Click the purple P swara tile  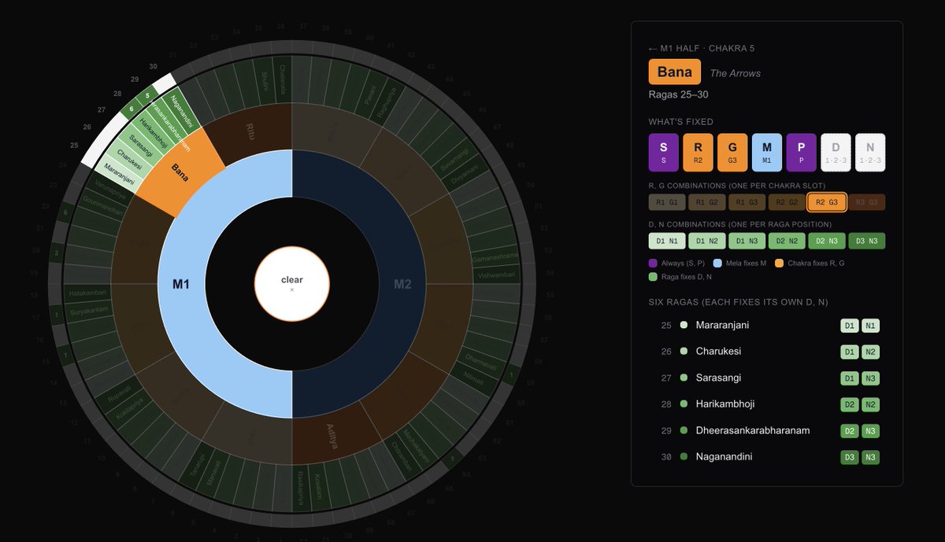click(802, 153)
